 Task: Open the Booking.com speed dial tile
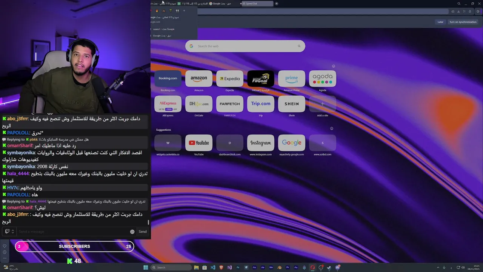tap(168, 79)
